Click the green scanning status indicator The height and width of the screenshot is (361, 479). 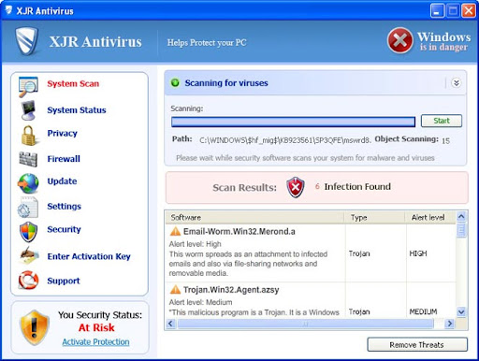175,83
